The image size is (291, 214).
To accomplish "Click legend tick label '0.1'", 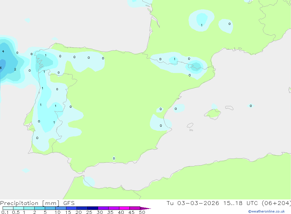I will 5,212.
